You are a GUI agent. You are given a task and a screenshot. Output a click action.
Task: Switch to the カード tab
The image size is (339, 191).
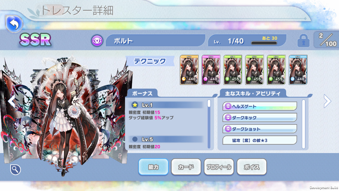186,167
